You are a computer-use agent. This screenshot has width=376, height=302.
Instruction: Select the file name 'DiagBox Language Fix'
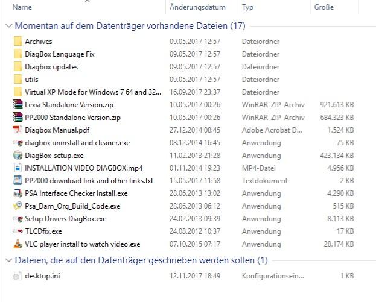click(60, 54)
